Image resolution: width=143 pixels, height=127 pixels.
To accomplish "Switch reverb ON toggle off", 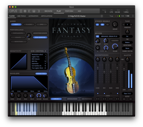I will (97, 36).
